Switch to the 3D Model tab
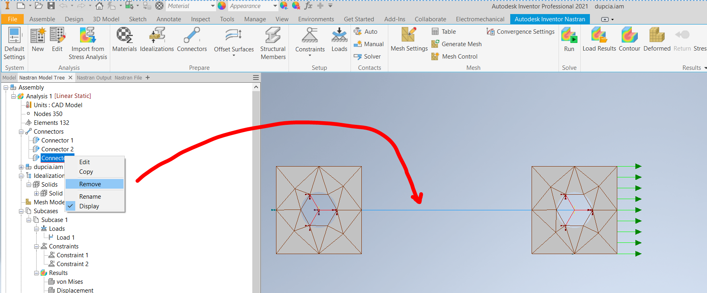Screen dimensions: 707x293 (106, 19)
